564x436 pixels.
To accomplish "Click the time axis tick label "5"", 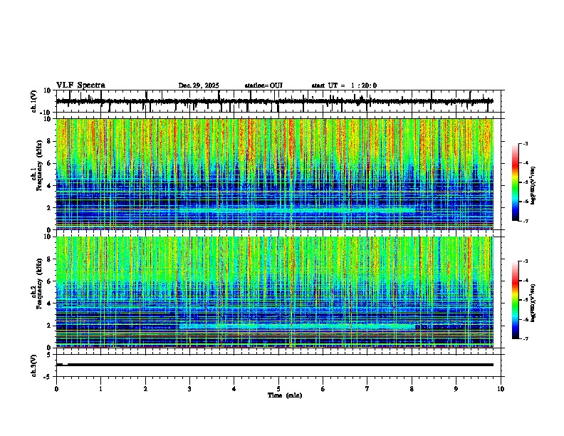I will pos(278,389).
